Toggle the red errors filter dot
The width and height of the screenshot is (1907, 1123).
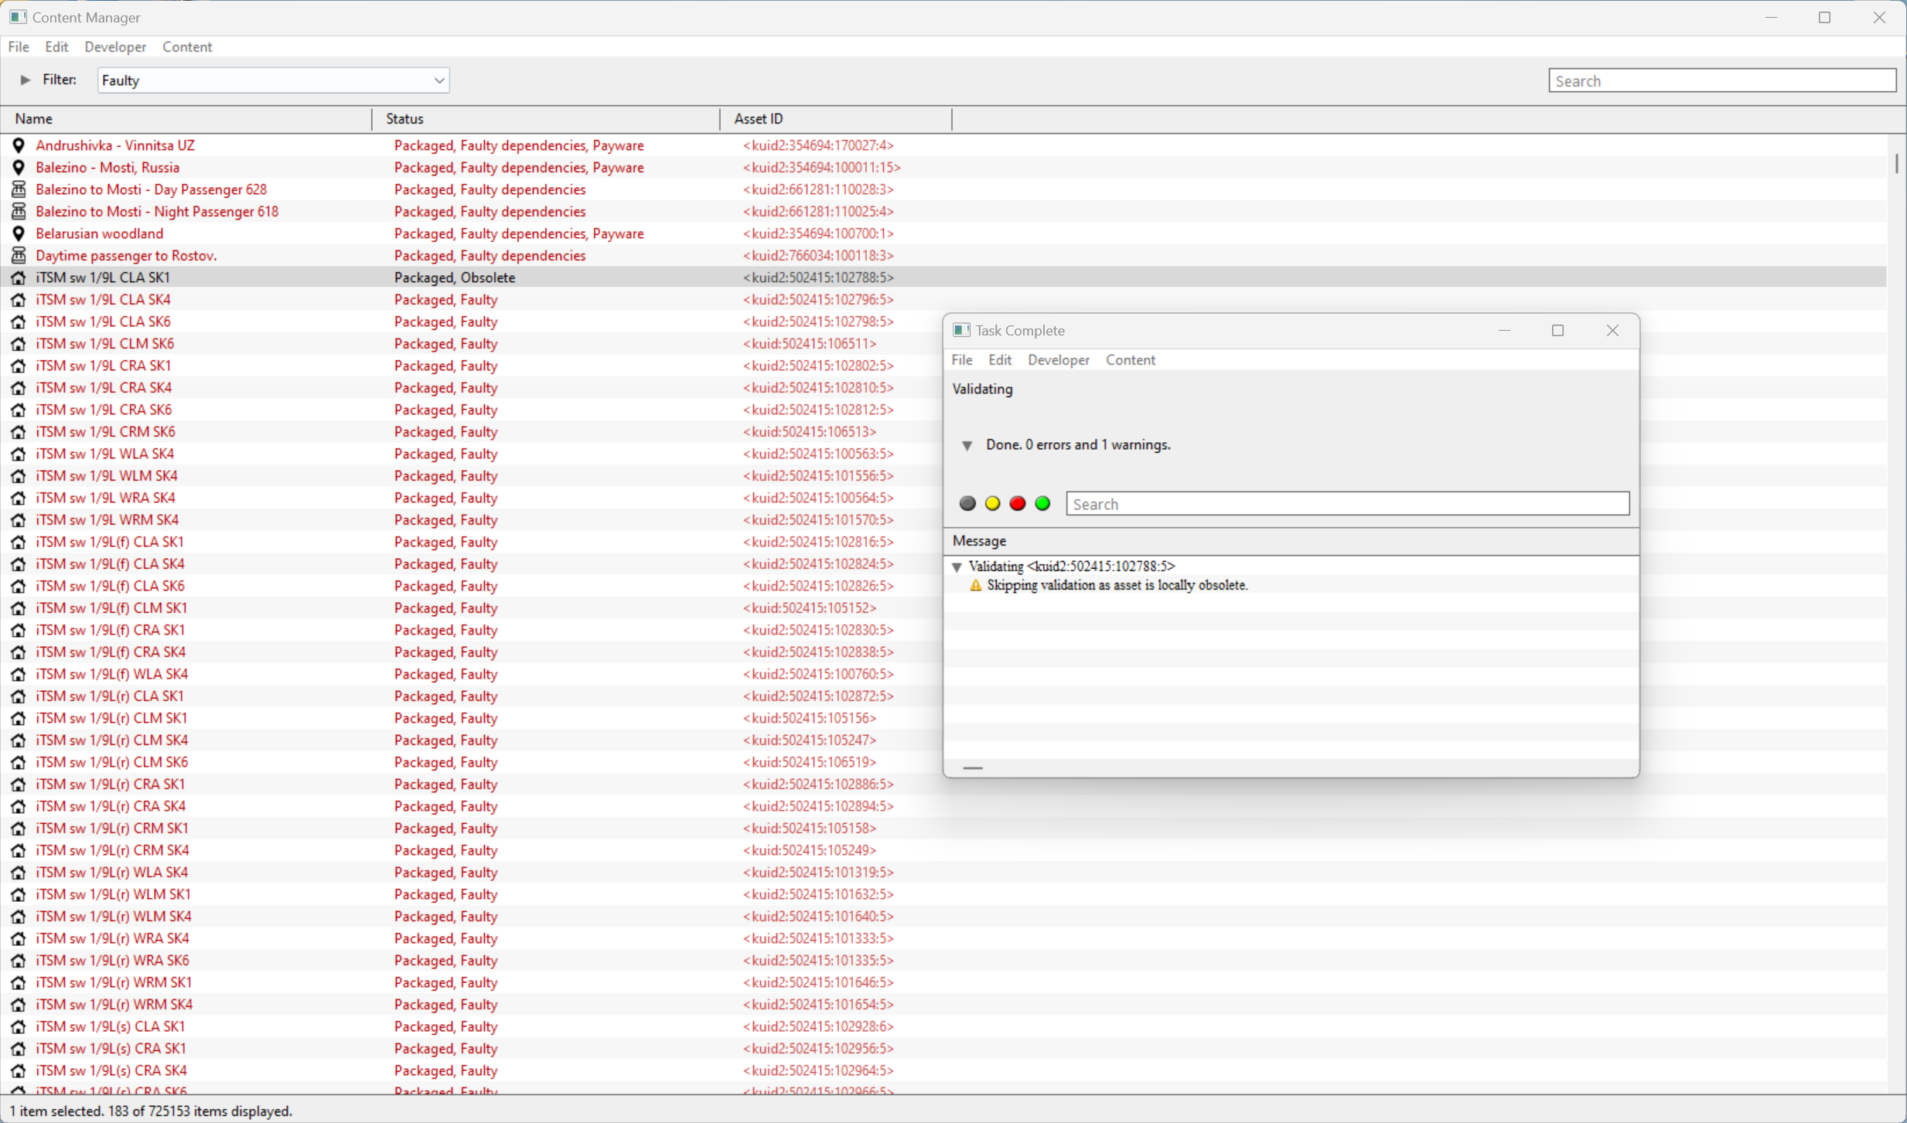coord(1018,504)
